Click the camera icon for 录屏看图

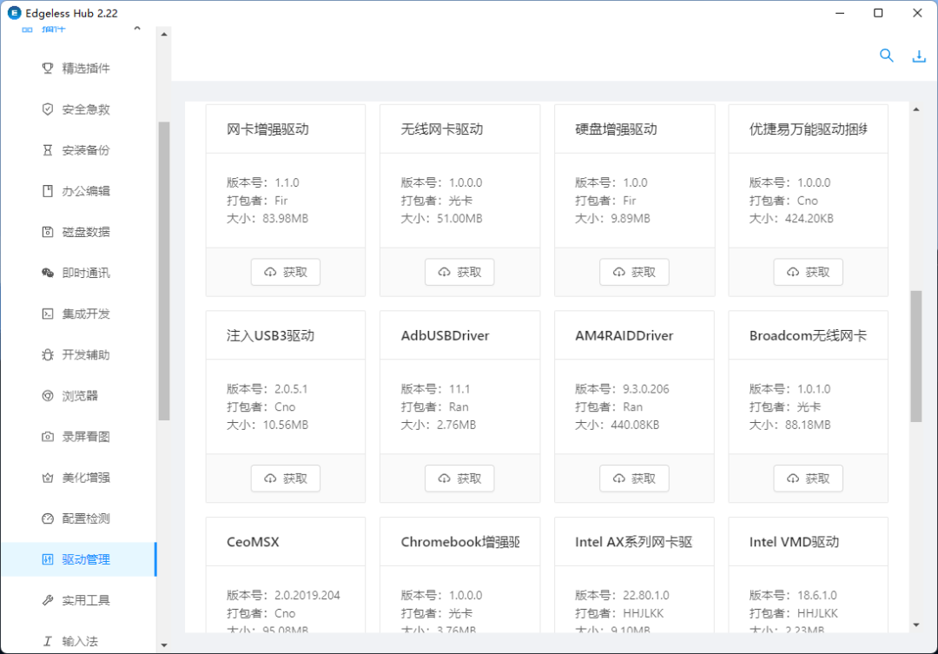coord(48,437)
